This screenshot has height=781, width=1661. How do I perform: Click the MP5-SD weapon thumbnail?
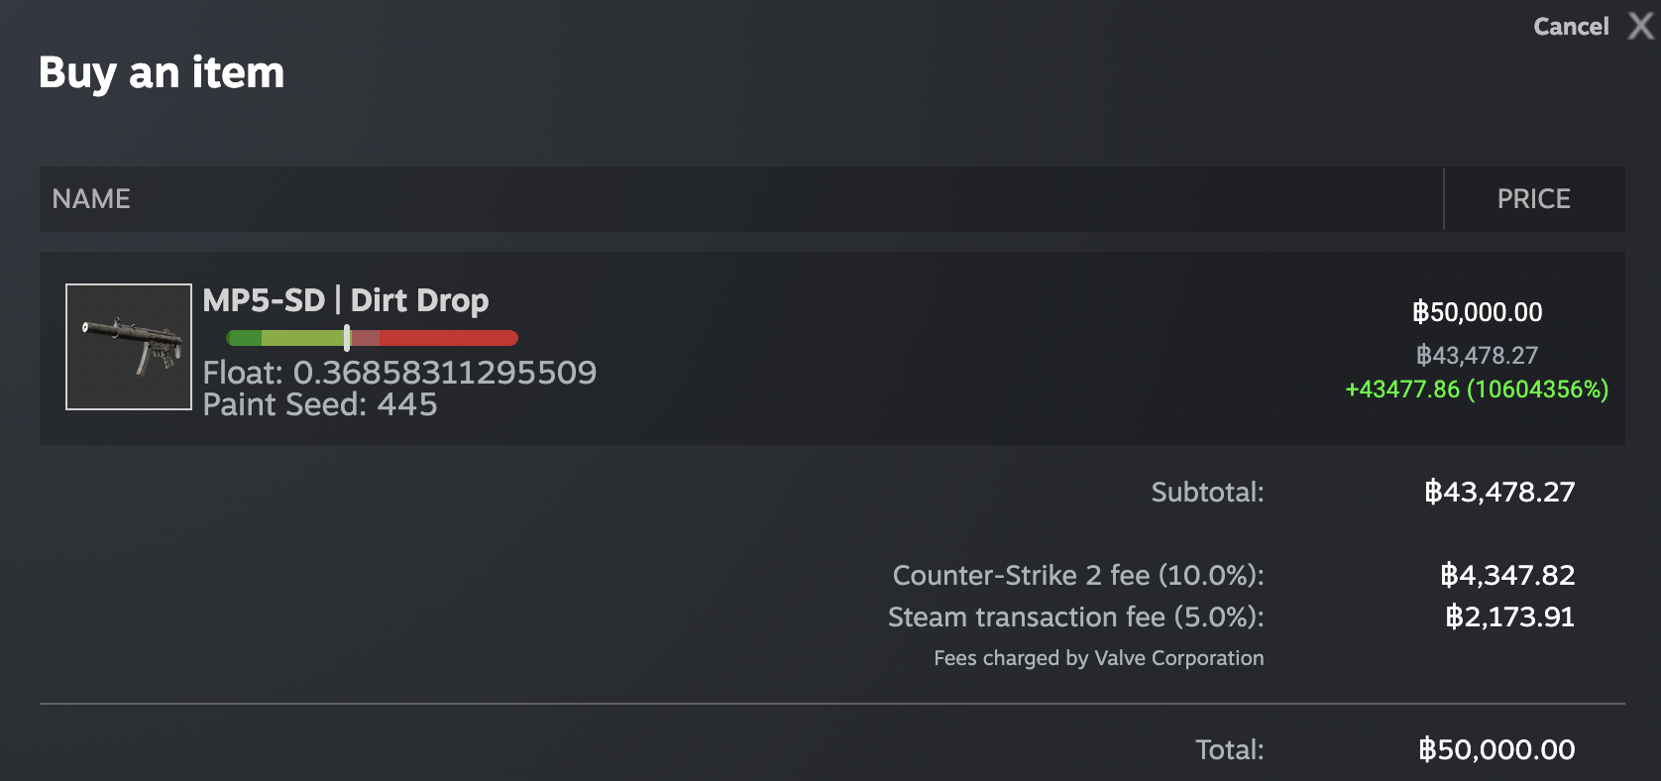tap(129, 347)
